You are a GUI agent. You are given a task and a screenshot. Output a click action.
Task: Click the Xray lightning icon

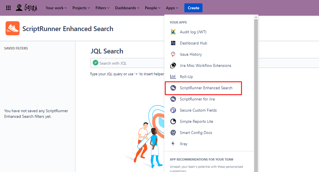[173, 144]
